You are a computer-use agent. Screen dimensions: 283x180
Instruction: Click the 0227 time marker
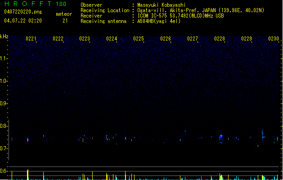193,39
